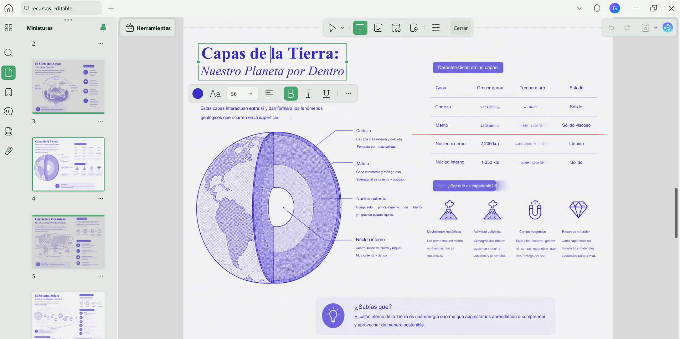Click the Earth cross-section illustration

pyautogui.click(x=269, y=208)
